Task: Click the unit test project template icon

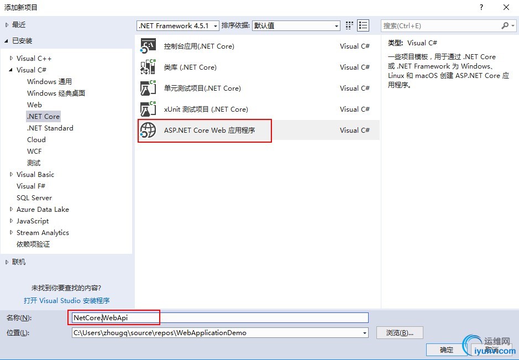Action: click(148, 88)
